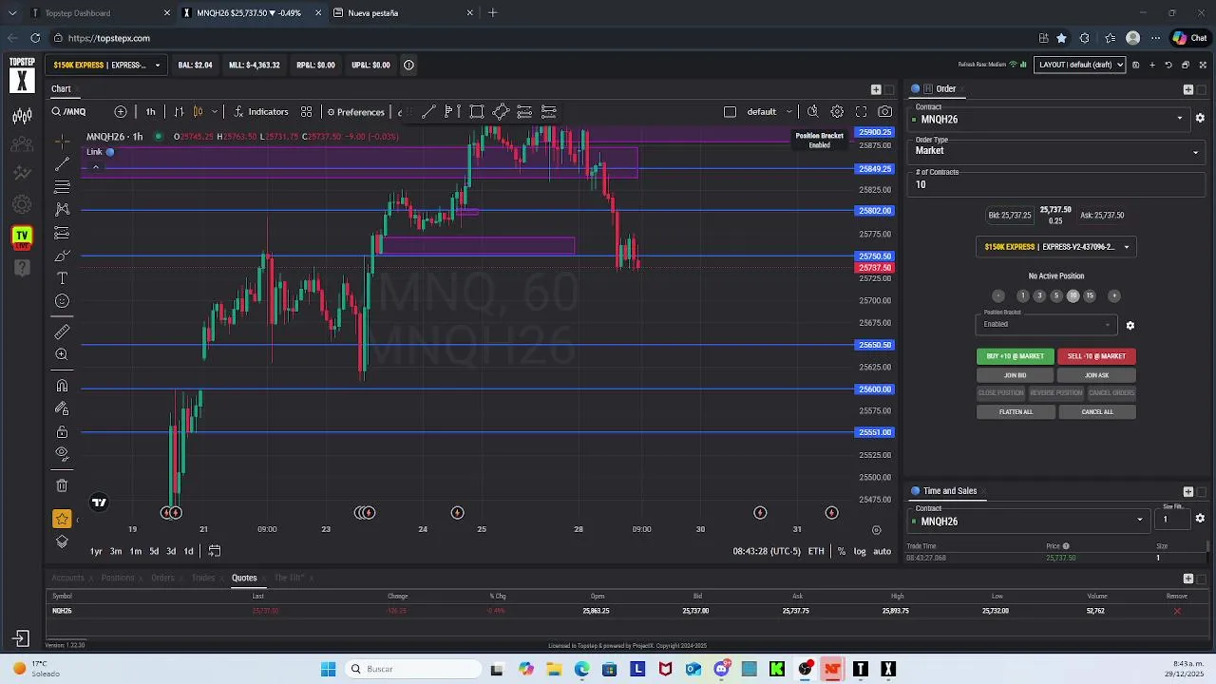Open chart settings gear icon
Image resolution: width=1216 pixels, height=684 pixels.
[x=837, y=111]
